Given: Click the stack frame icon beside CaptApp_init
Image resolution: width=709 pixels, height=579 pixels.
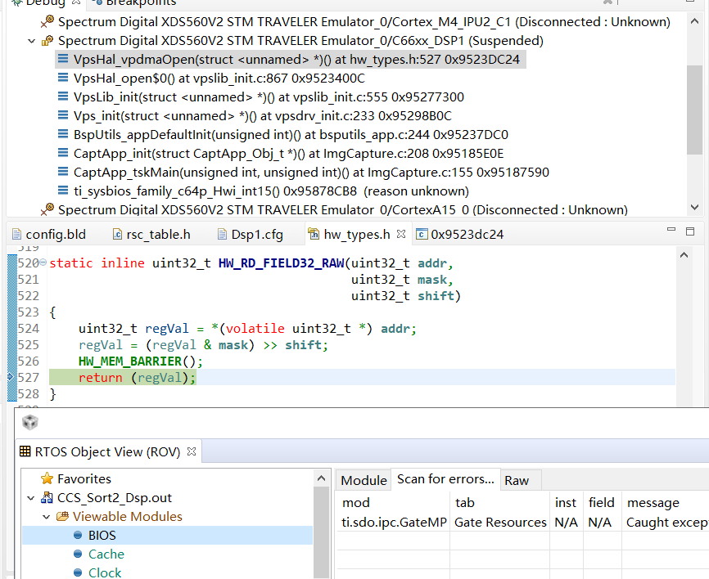Looking at the screenshot, I should click(x=63, y=153).
